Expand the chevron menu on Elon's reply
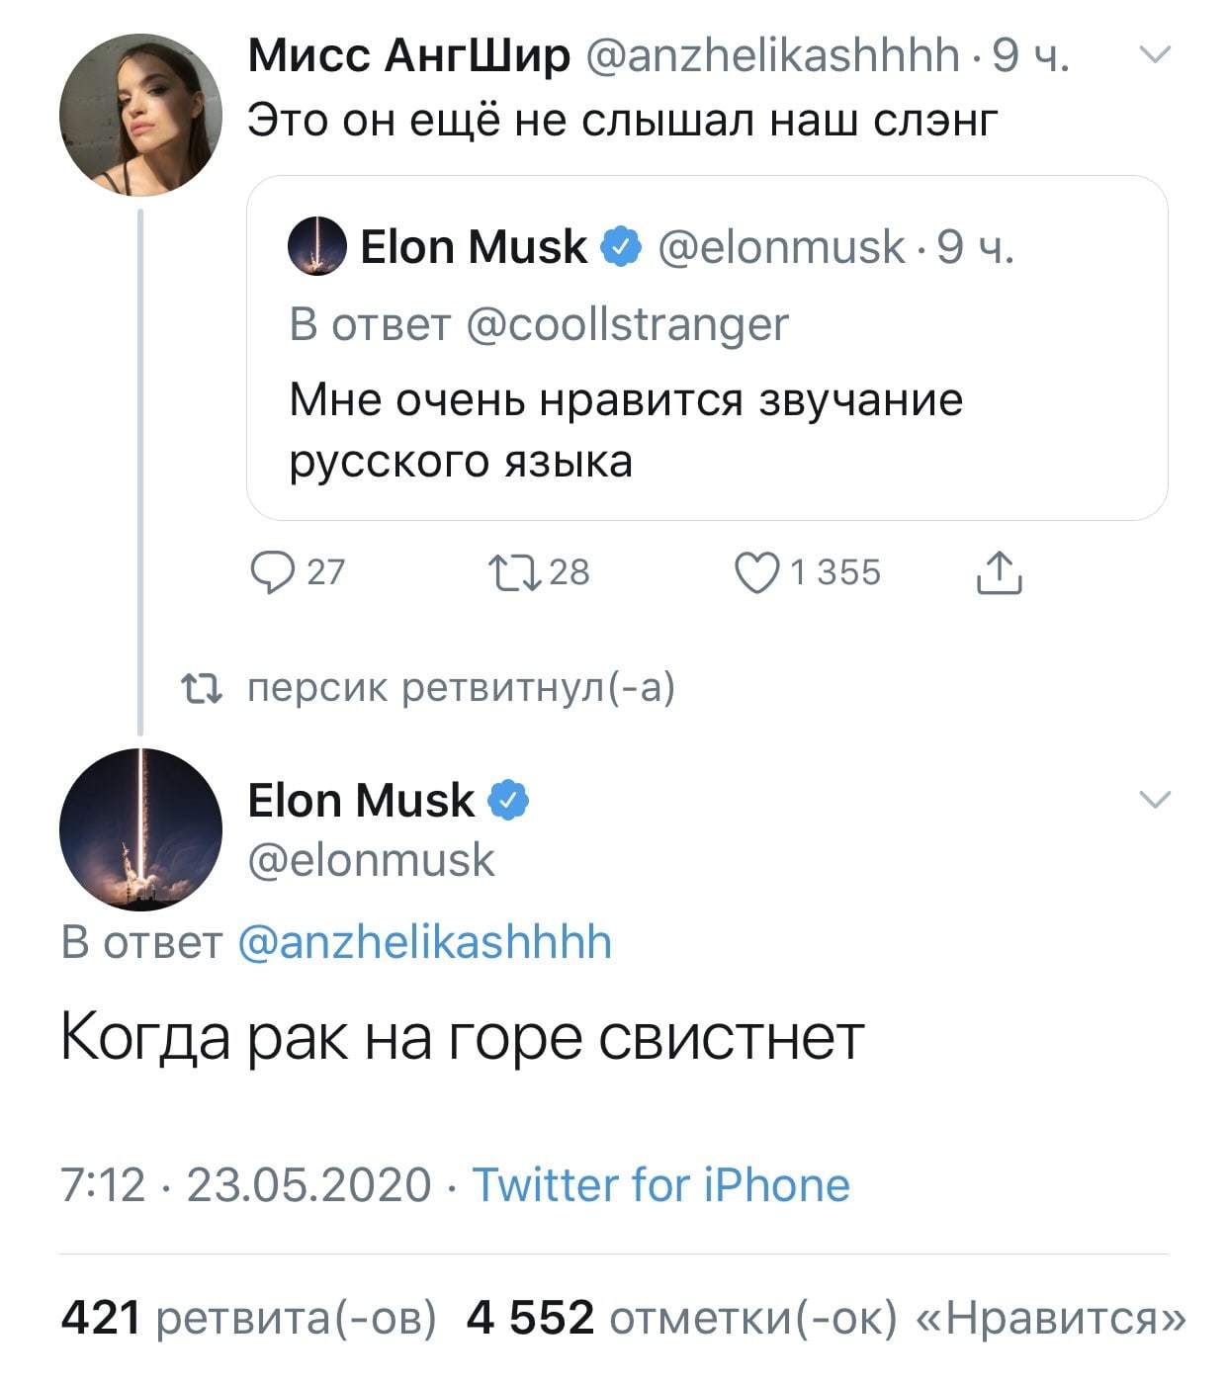 (1154, 799)
